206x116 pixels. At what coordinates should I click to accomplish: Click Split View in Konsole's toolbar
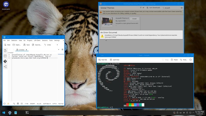pos(115,60)
